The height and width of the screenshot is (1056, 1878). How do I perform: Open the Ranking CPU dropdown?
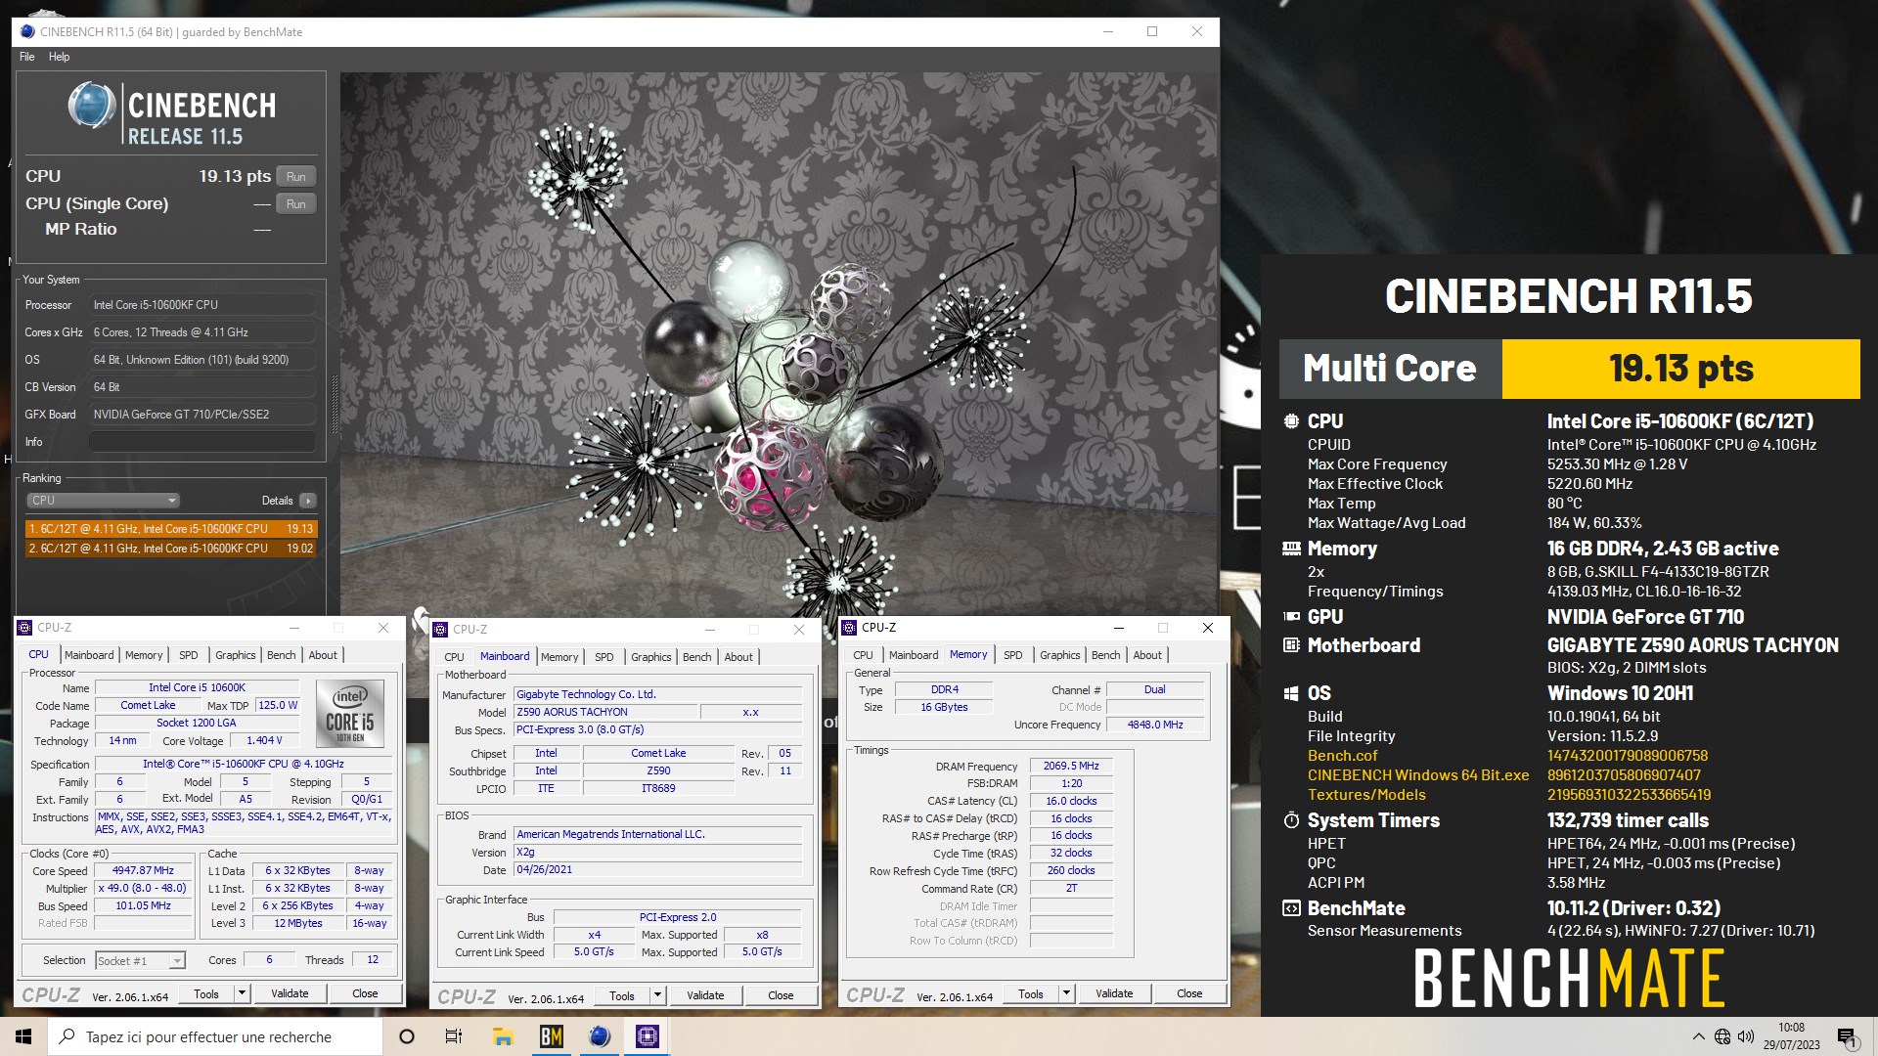click(x=103, y=501)
